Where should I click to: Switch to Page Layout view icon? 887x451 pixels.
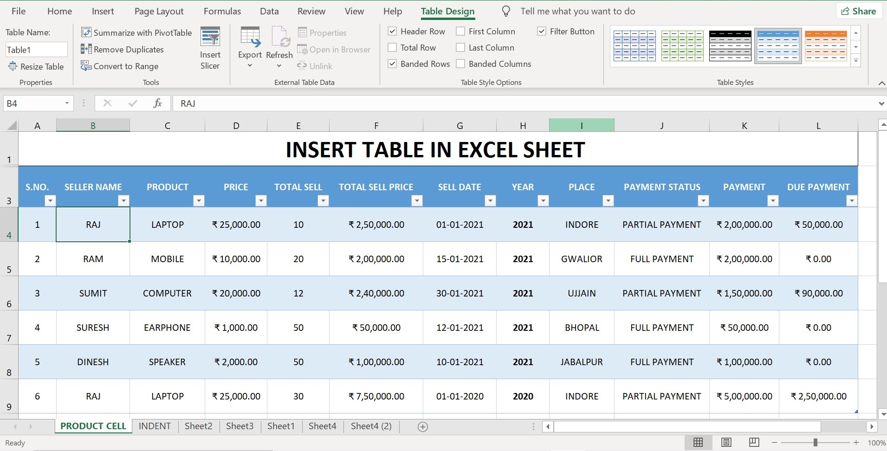[x=726, y=443]
